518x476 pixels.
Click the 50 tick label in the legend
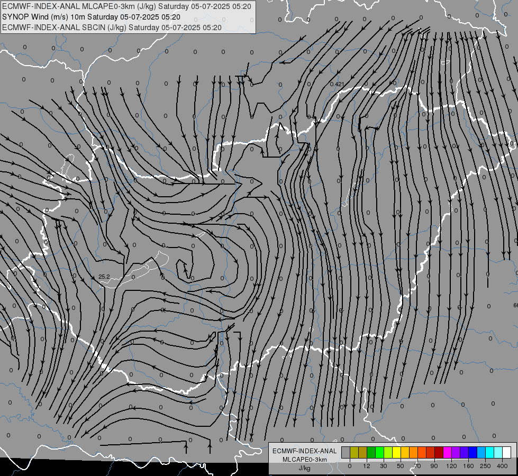pos(401,466)
